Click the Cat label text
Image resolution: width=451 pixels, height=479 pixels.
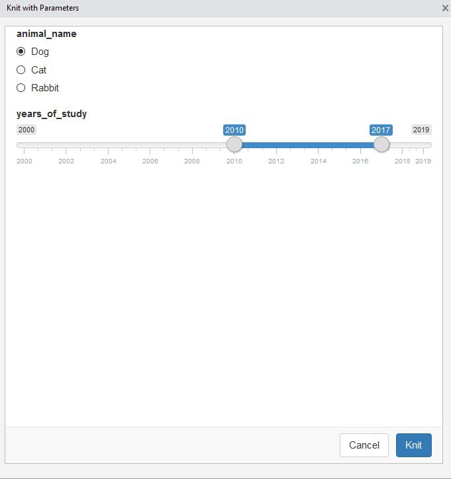coord(38,70)
